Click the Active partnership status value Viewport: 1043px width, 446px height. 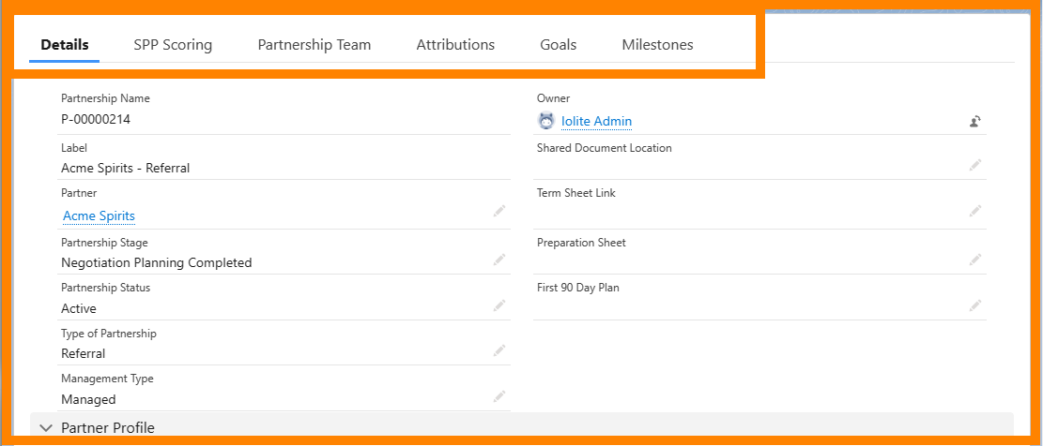(x=79, y=308)
